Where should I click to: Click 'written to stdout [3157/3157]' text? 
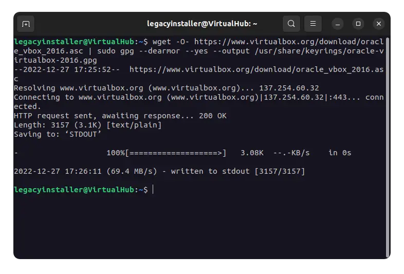click(x=238, y=171)
